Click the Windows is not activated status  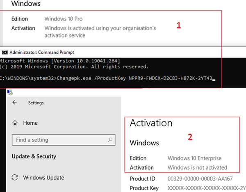point(197,167)
